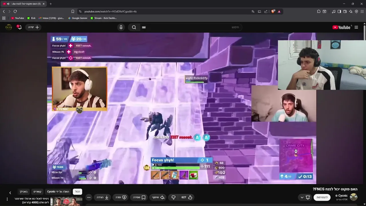366x206 pixels.
Task: Share this page via share icon
Action: pyautogui.click(x=266, y=11)
